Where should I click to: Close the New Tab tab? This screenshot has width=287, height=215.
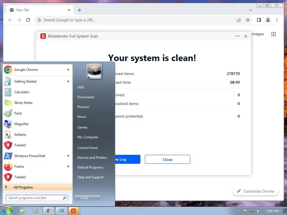click(x=69, y=10)
